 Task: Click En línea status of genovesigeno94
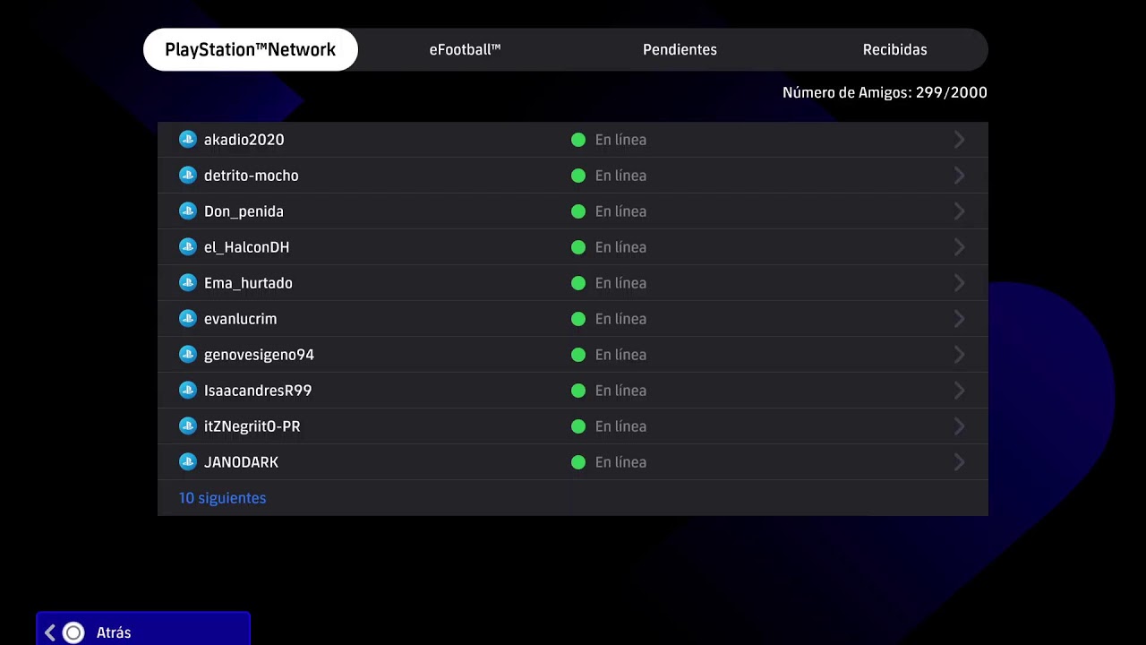tap(620, 355)
